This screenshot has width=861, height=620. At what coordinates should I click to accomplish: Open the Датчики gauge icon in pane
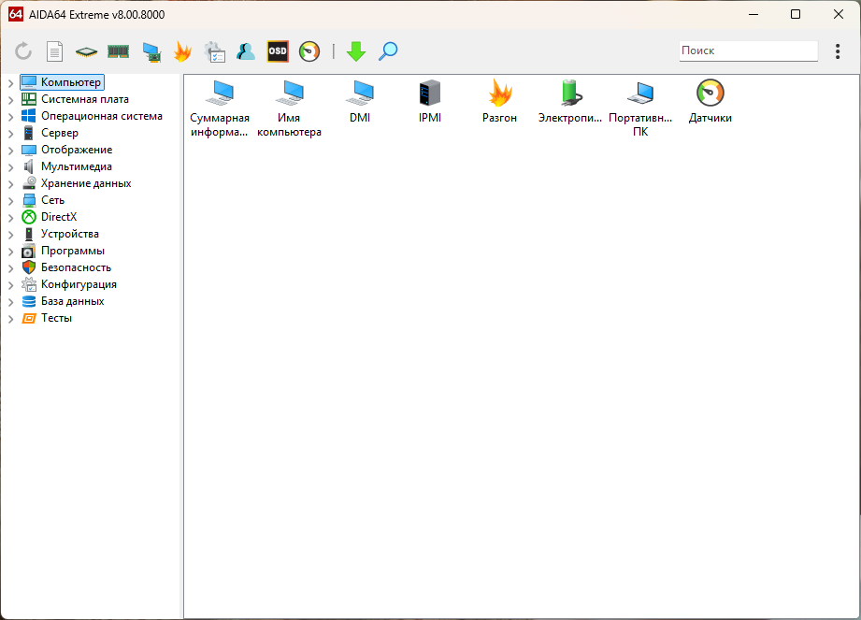pos(710,102)
